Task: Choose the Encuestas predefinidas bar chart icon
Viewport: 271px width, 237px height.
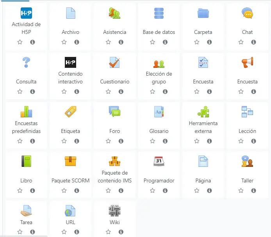Action: pyautogui.click(x=26, y=112)
